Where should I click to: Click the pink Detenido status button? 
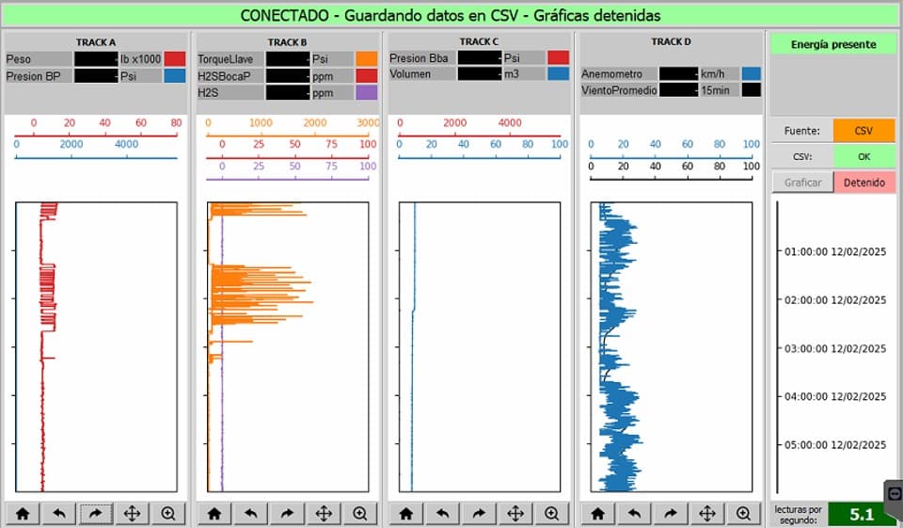click(x=864, y=183)
